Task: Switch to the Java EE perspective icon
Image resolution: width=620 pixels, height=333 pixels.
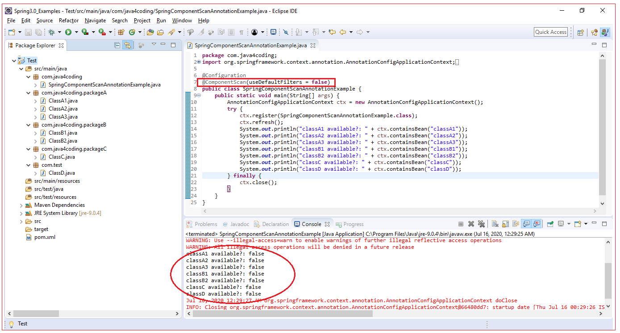Action: tap(595, 32)
